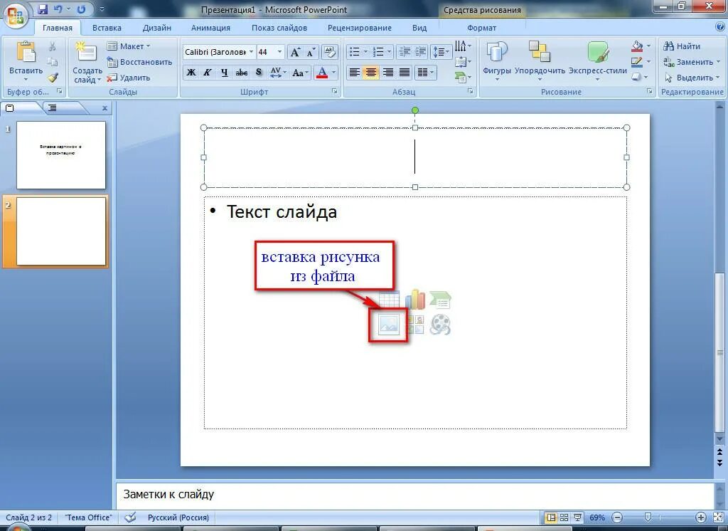Insert chart from content placeholder
Image resolution: width=728 pixels, height=531 pixels.
click(415, 300)
